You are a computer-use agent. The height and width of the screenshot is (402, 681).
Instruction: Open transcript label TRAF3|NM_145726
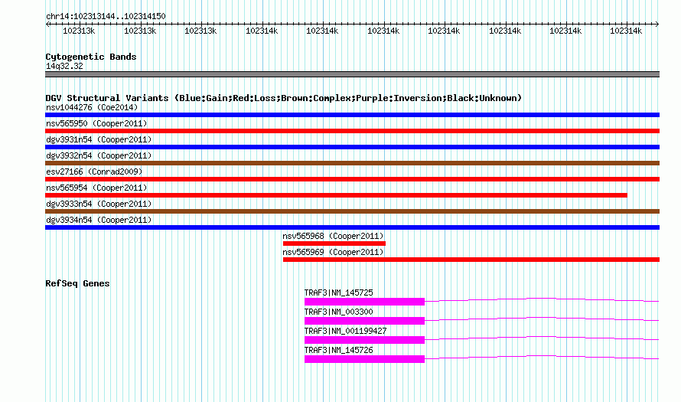tap(338, 350)
